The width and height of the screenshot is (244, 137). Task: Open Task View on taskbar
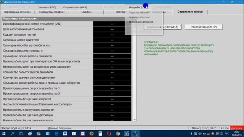[21, 134]
